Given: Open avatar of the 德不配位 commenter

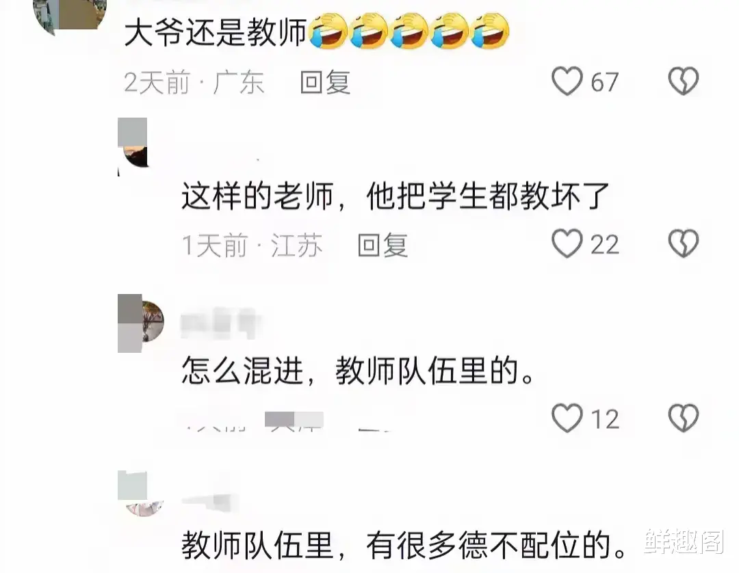Looking at the screenshot, I should (140, 494).
